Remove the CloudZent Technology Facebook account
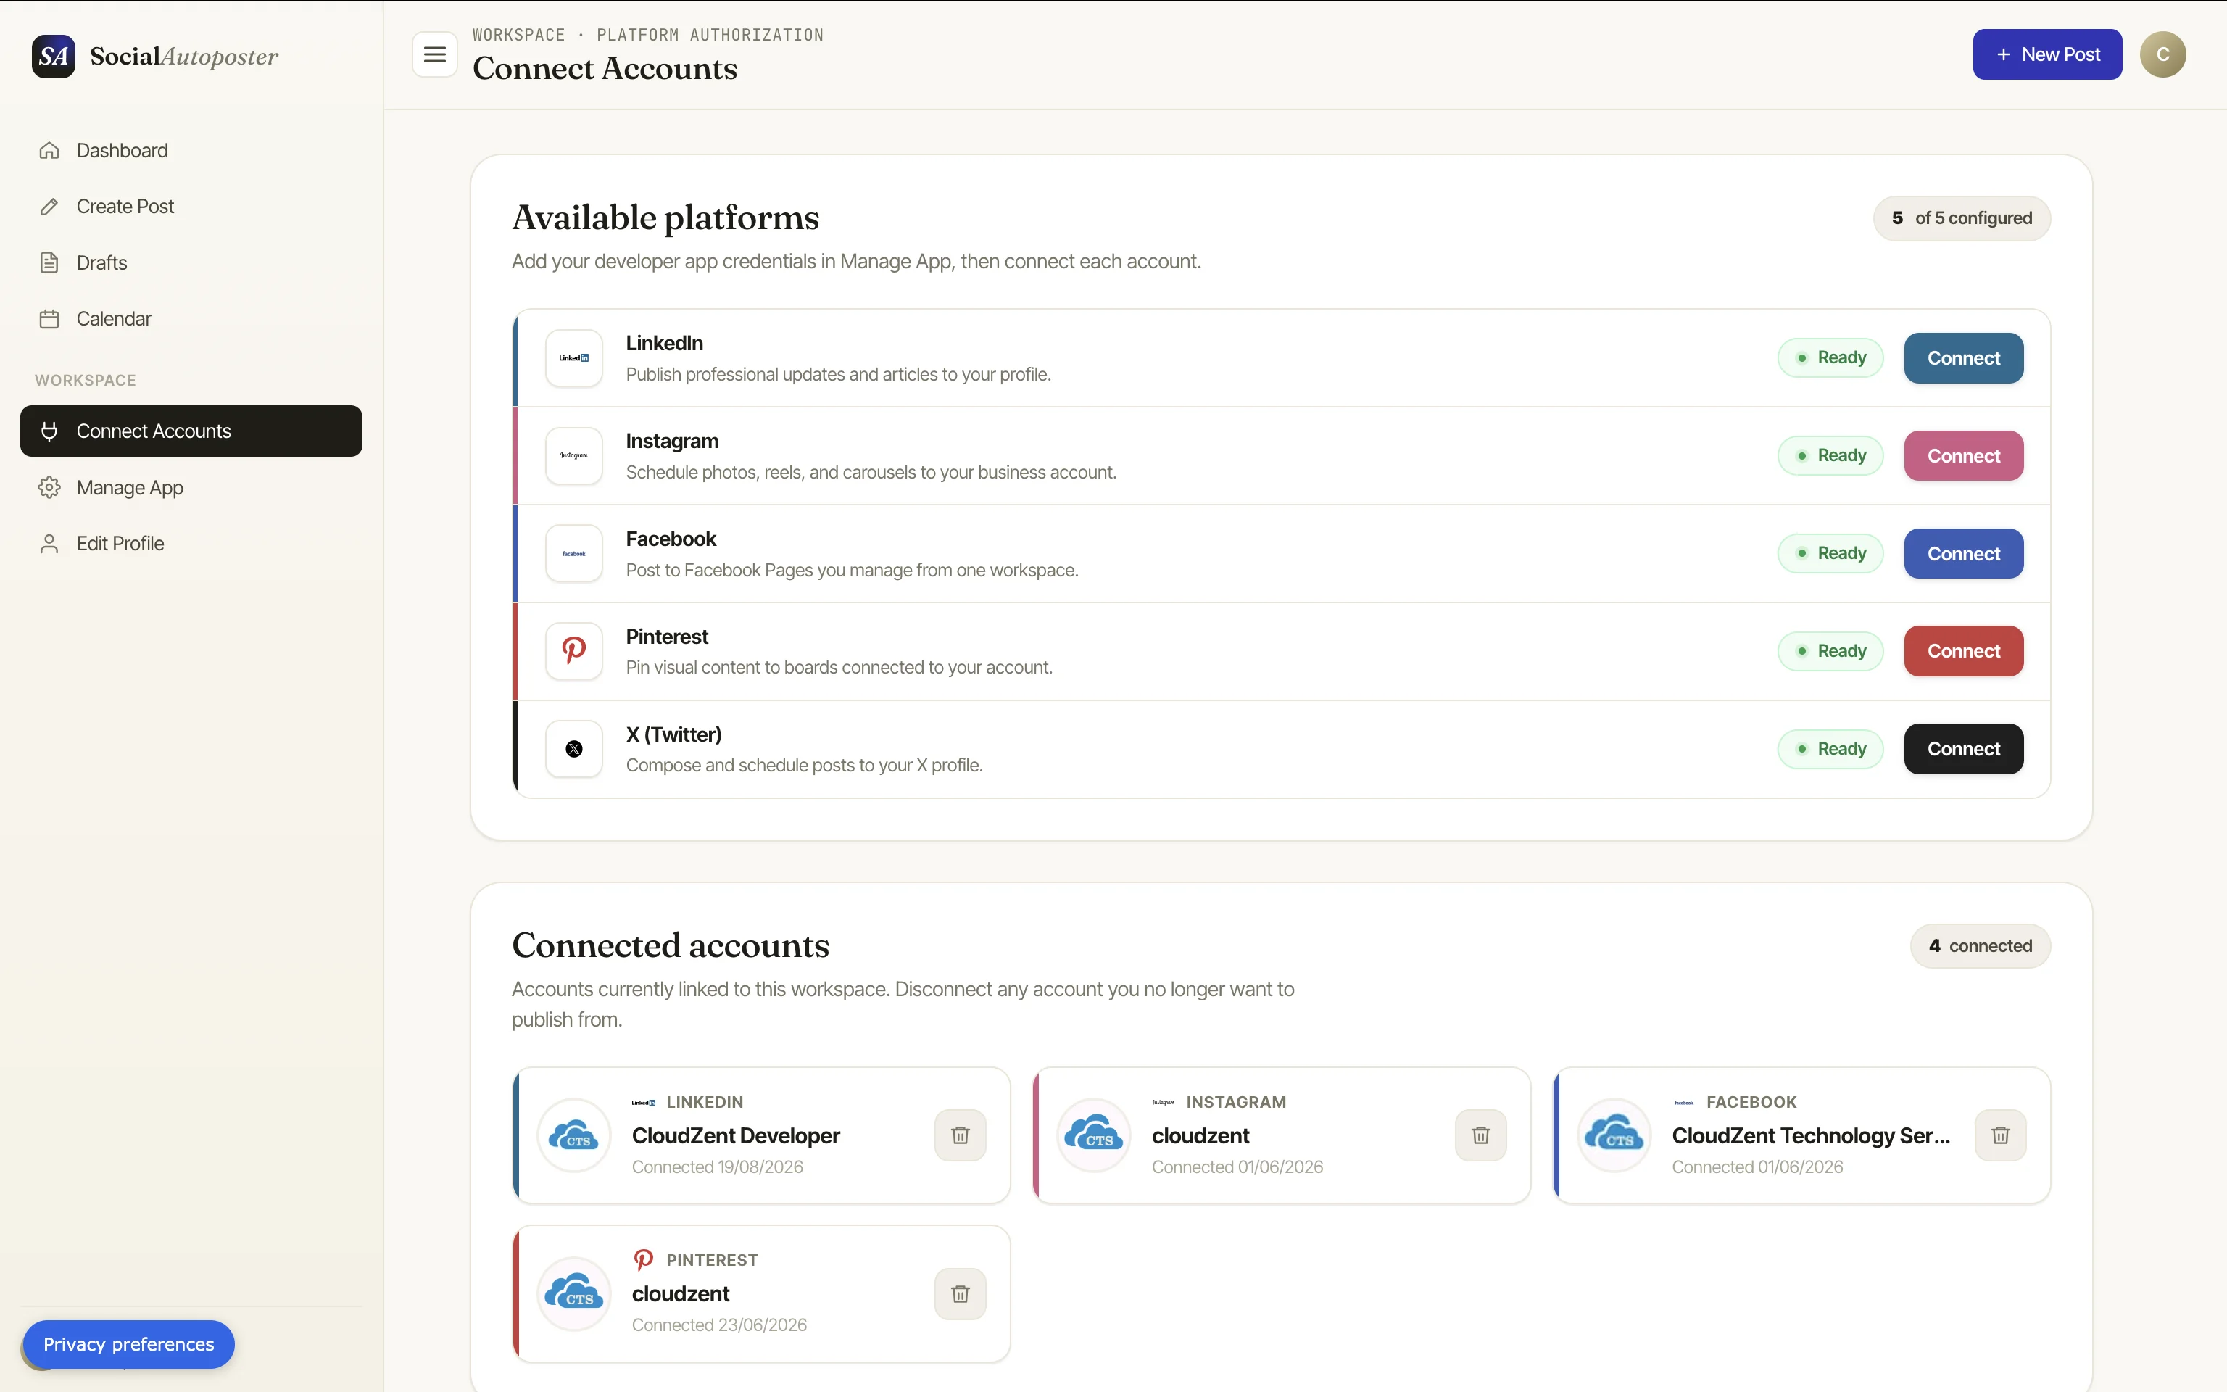 pos(2001,1135)
